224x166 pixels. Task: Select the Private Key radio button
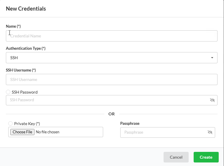[x=10, y=123]
